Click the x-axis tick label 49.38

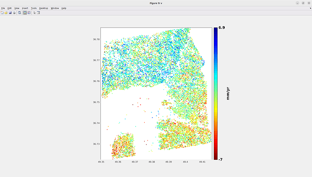pos(151,162)
